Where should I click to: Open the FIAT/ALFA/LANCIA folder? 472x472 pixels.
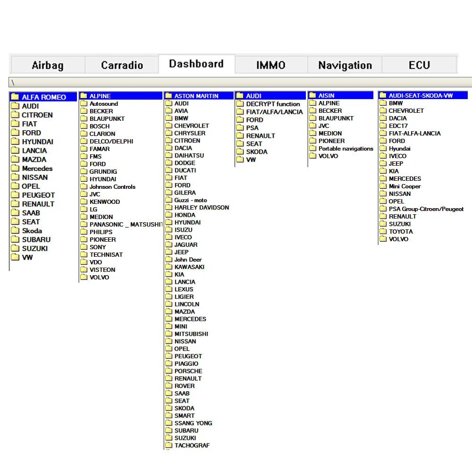(270, 112)
